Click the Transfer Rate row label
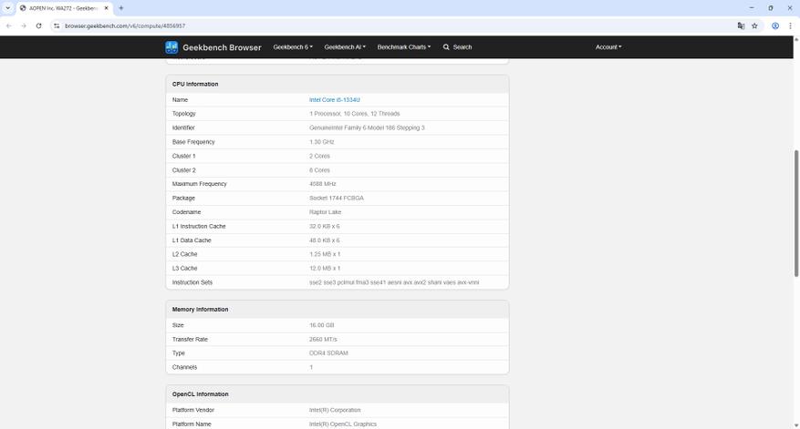Image resolution: width=800 pixels, height=429 pixels. click(190, 340)
